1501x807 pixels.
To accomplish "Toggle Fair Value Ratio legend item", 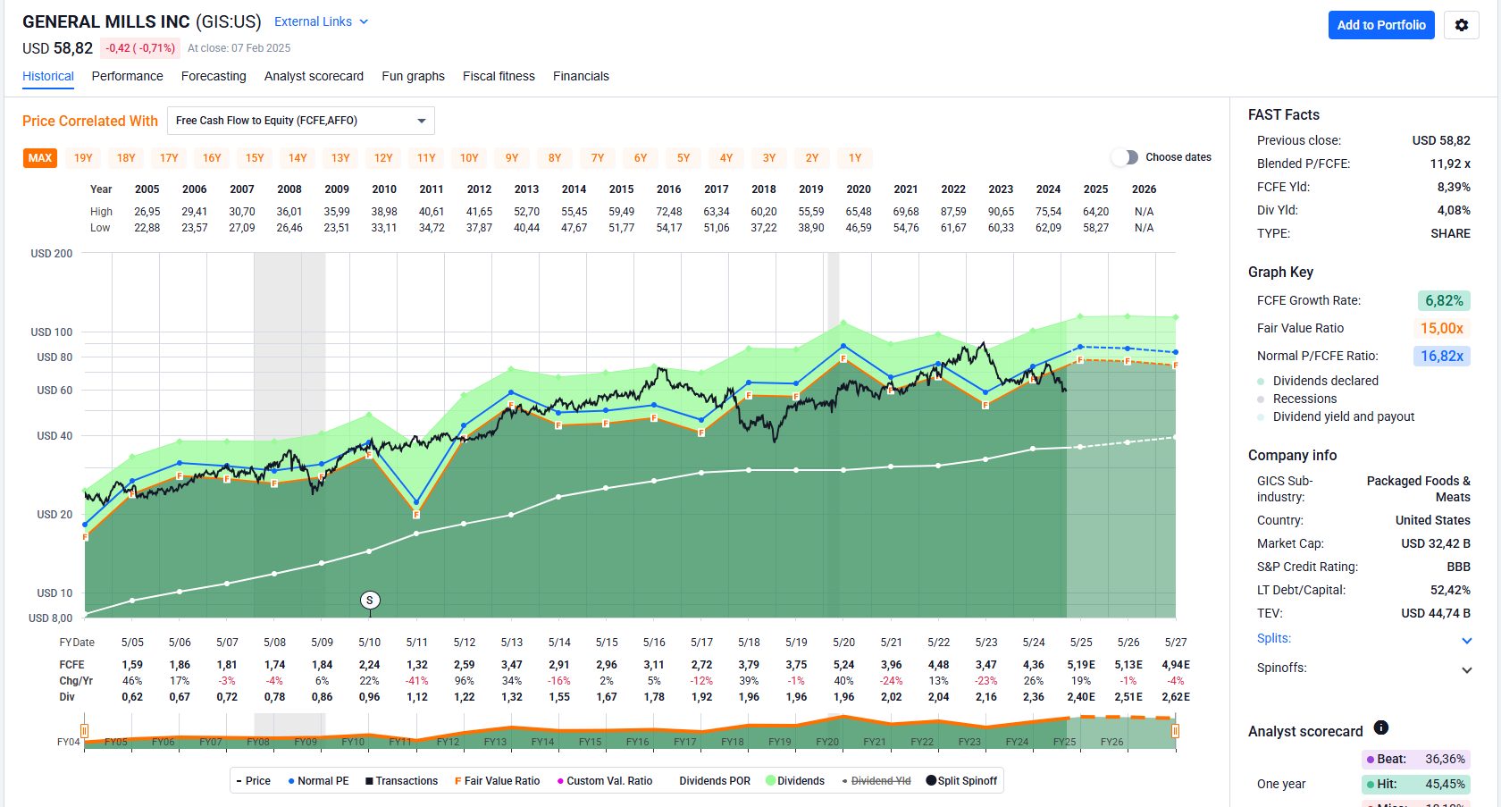I will [x=497, y=781].
